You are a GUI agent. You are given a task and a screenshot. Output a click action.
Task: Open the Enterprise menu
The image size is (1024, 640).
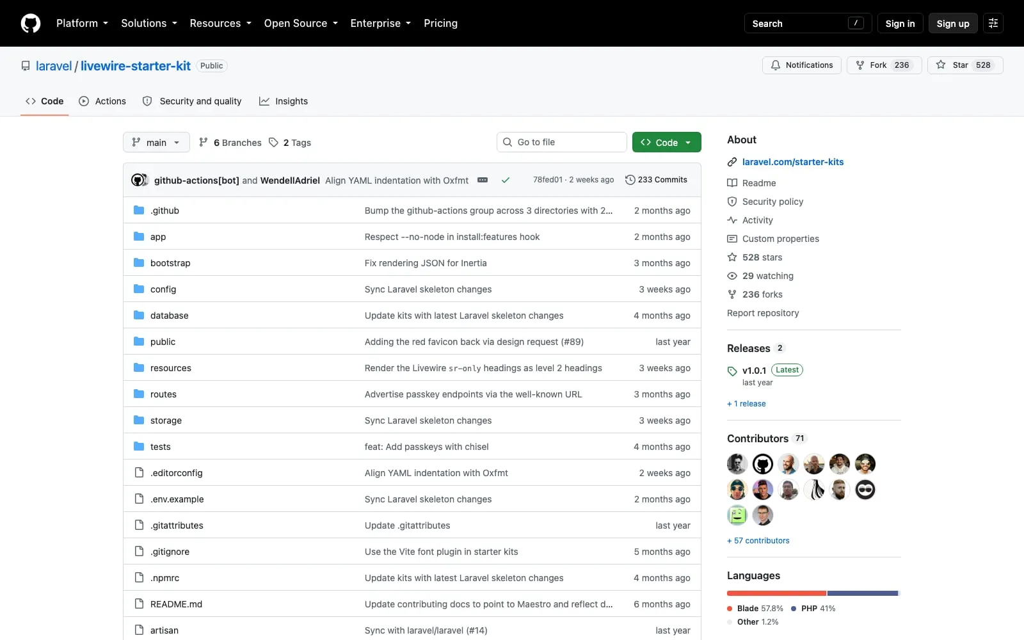(x=381, y=23)
